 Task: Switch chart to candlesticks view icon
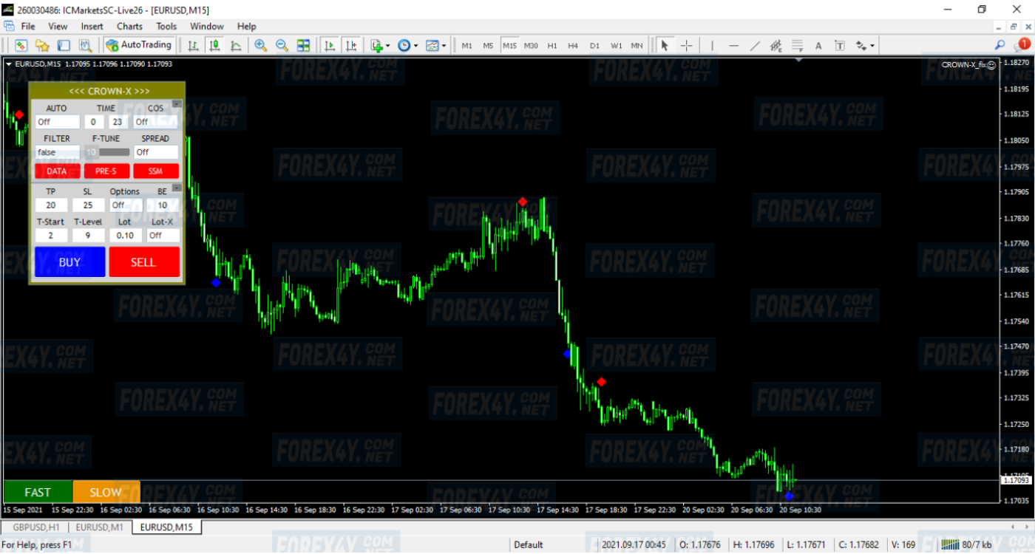(214, 45)
